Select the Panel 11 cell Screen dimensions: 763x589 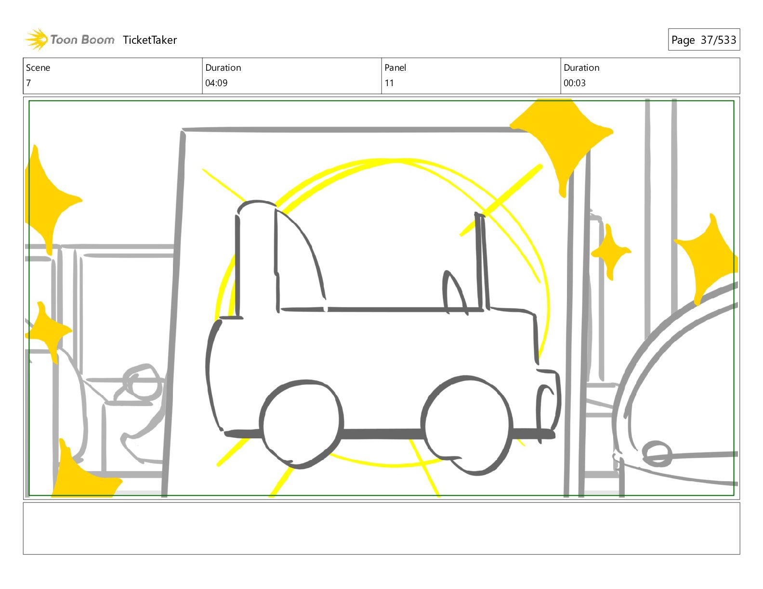[471, 76]
